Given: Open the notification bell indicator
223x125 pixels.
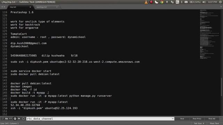Looking at the screenshot, I should (167, 2).
